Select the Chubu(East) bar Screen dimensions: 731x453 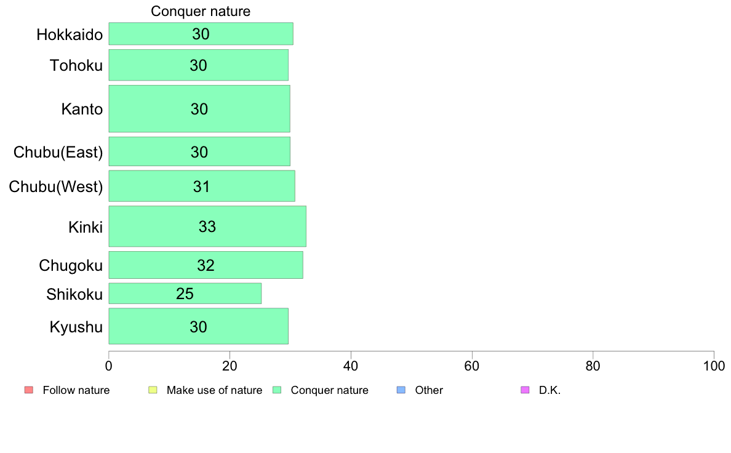pyautogui.click(x=199, y=151)
